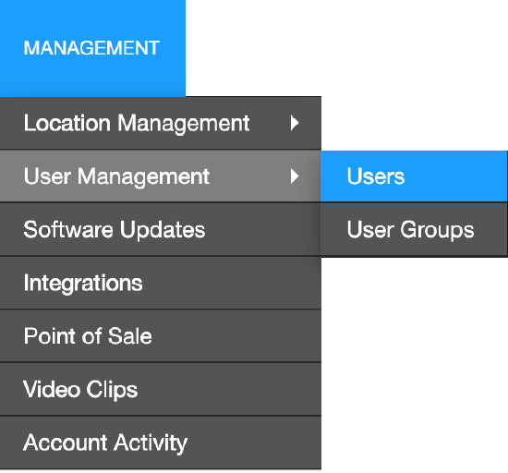View Account Activity
Viewport: 508px width, 473px height.
[161, 443]
